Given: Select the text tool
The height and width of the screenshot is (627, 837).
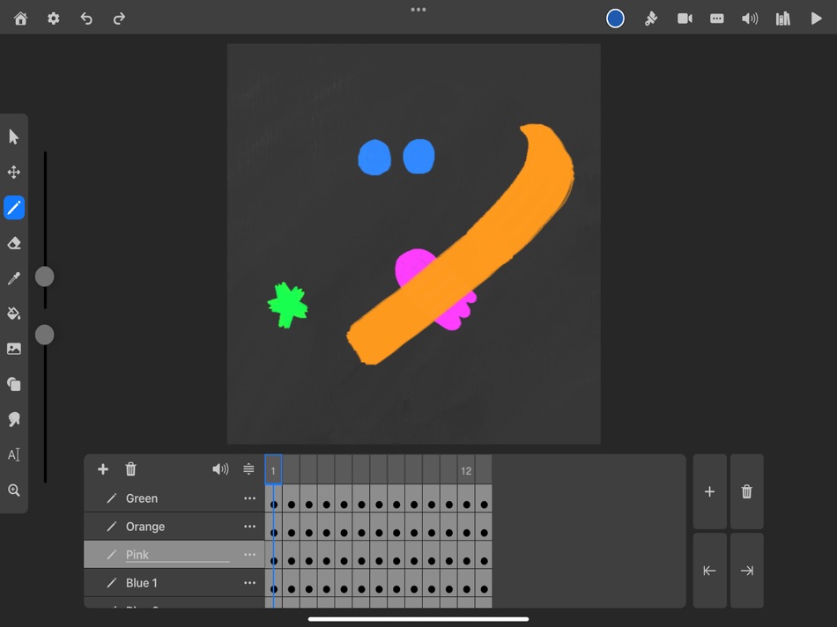Looking at the screenshot, I should tap(14, 454).
